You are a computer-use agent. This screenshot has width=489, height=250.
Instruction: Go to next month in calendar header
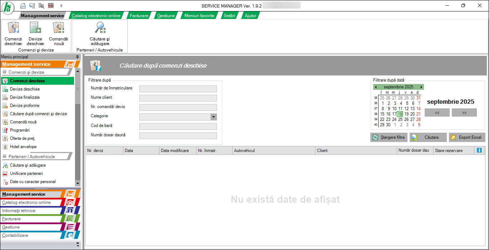[421, 87]
